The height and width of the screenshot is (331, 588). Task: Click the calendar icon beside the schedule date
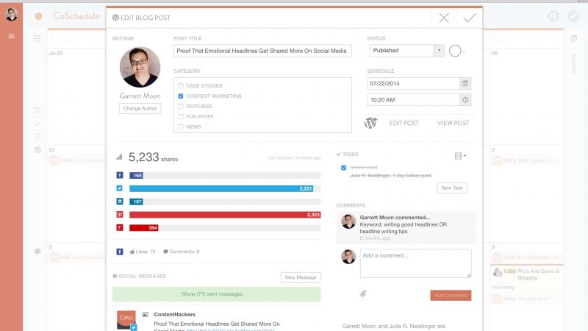[x=465, y=84]
